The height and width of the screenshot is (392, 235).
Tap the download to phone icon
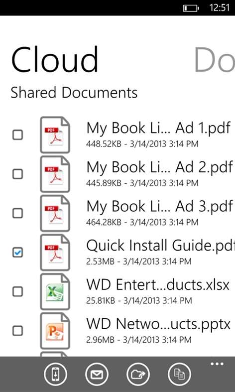click(x=55, y=375)
